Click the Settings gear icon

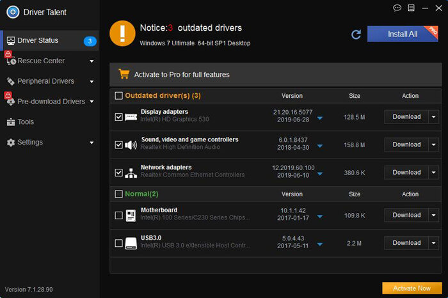[x=11, y=143]
